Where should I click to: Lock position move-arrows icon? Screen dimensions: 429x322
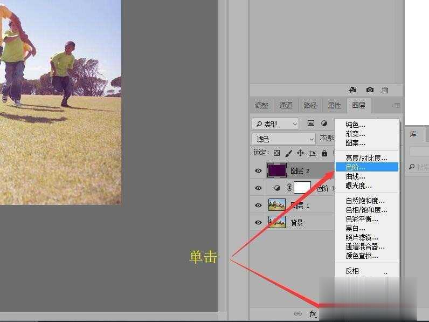300,153
